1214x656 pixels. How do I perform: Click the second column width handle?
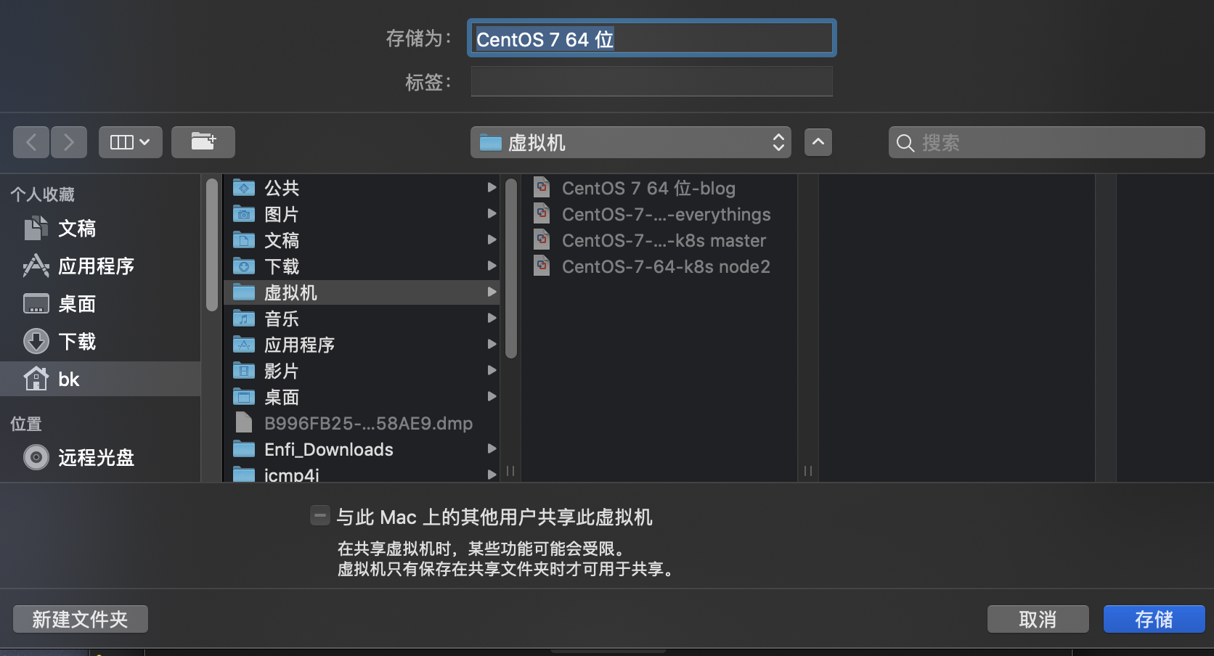click(x=808, y=471)
